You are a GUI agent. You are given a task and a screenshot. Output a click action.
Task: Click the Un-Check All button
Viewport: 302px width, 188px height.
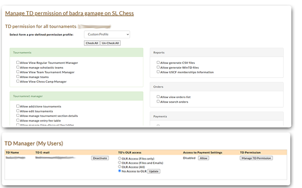110,43
